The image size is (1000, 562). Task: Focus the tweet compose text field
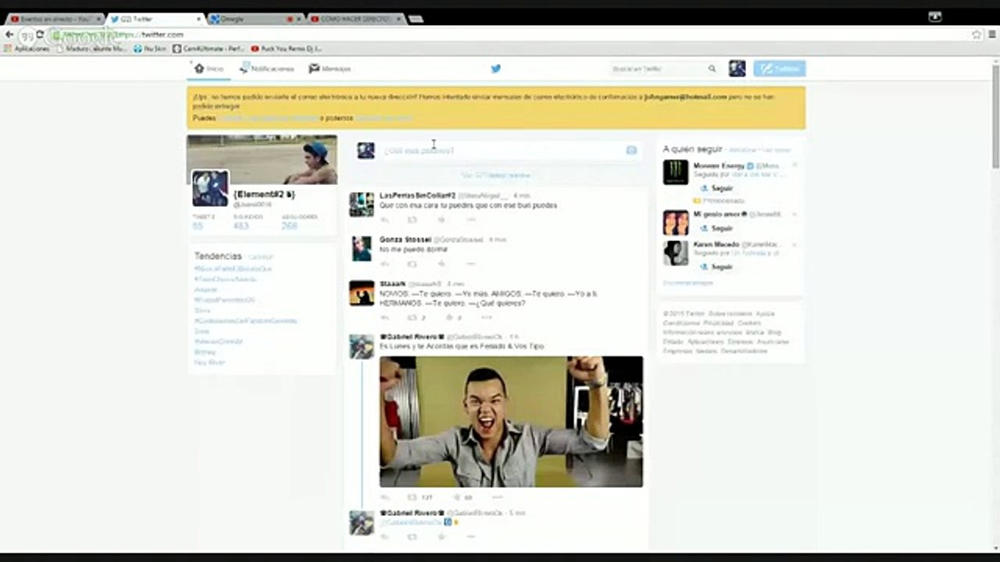coord(500,150)
